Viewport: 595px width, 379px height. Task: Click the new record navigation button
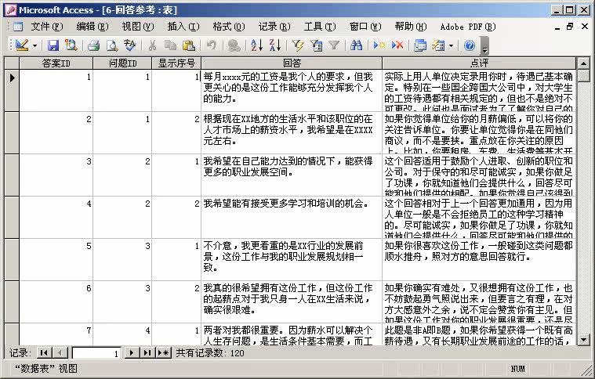click(164, 353)
